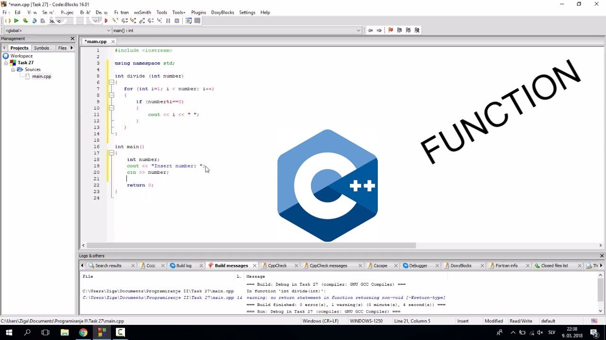This screenshot has height=340, width=606.
Task: Click the Stop debugger icon
Action: (177, 21)
